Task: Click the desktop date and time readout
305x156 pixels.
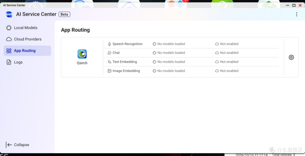Action: [252, 155]
